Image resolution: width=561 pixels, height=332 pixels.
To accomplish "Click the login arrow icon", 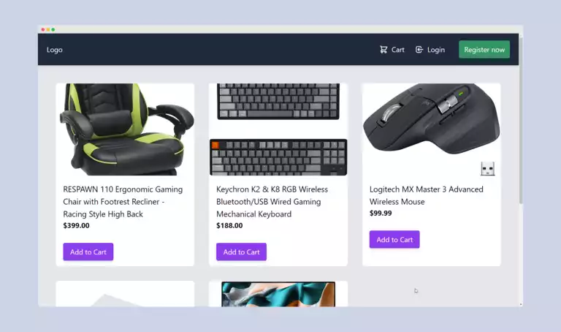I will (419, 50).
